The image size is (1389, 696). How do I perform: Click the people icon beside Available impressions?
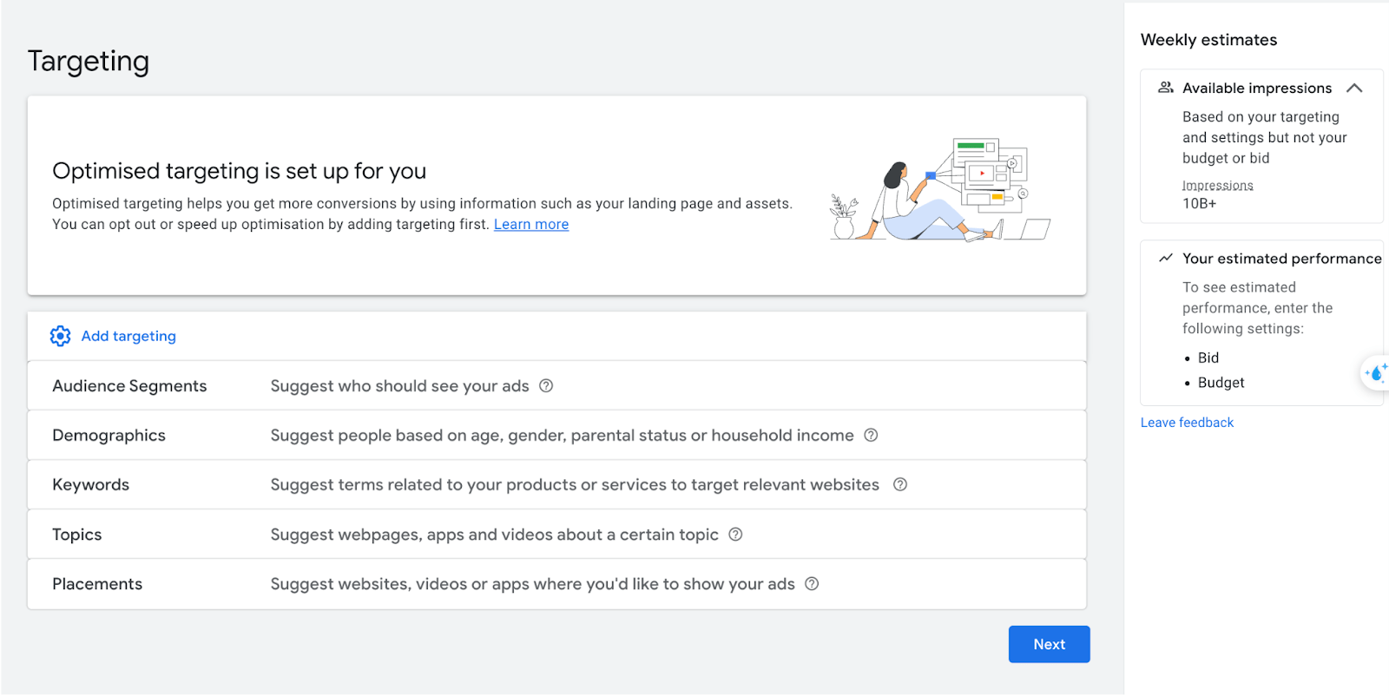(x=1166, y=88)
